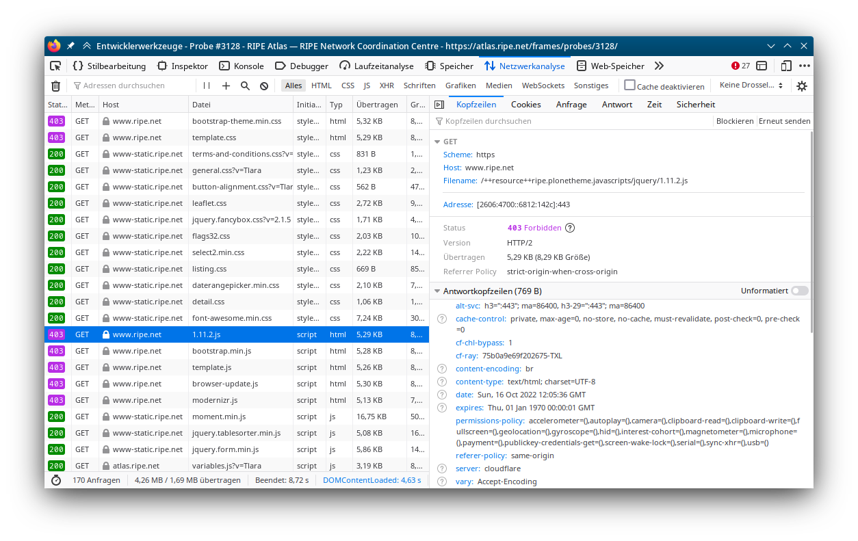Filter requests by Schriften
The image size is (858, 541).
(x=419, y=86)
